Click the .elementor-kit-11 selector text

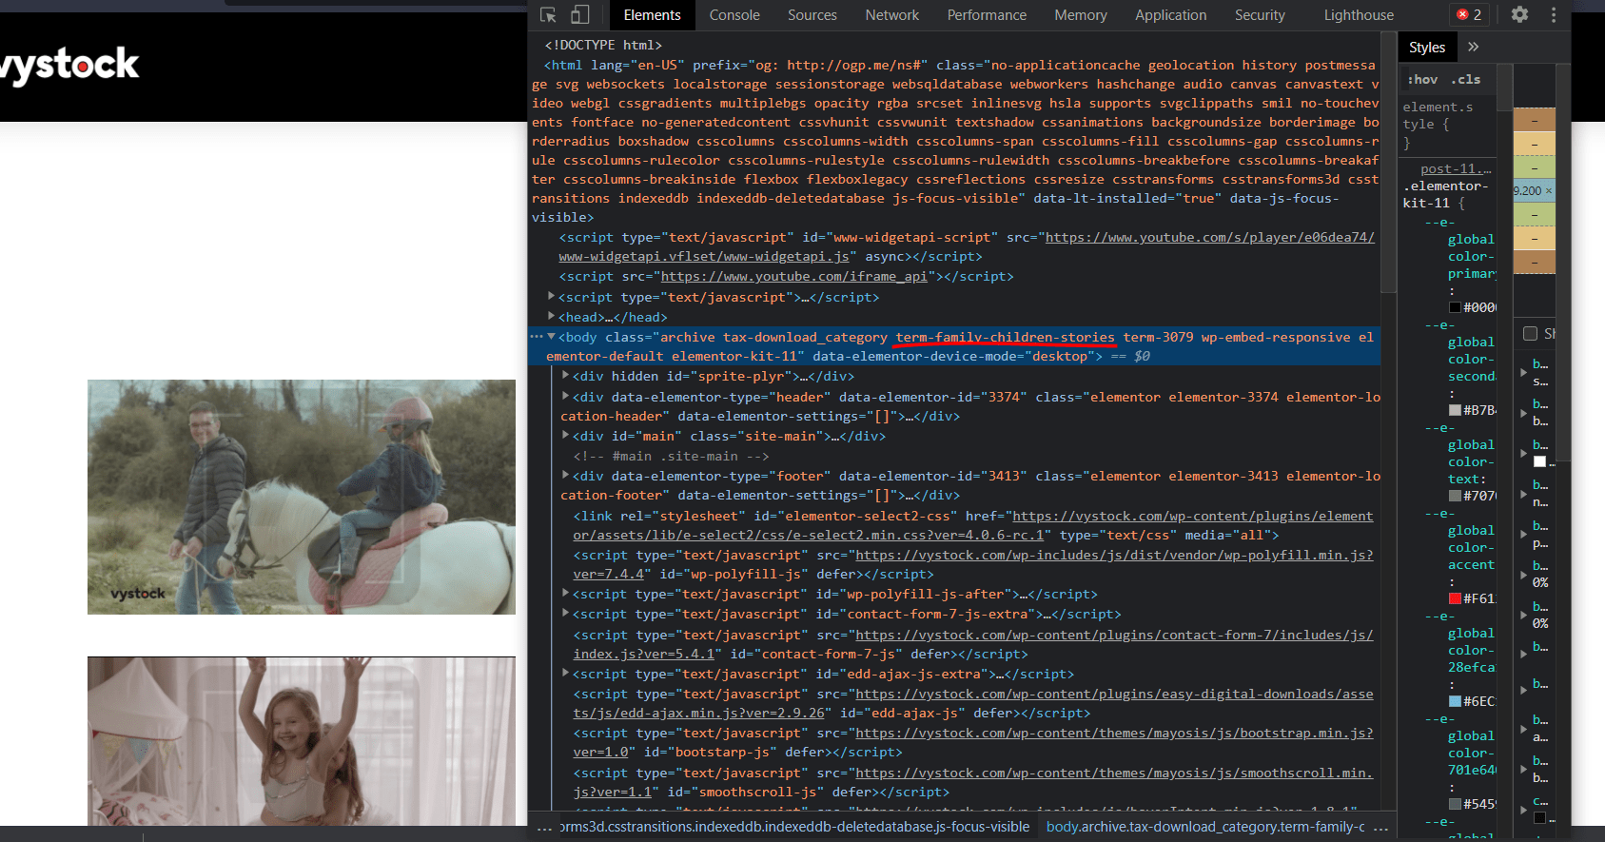pyautogui.click(x=1445, y=194)
